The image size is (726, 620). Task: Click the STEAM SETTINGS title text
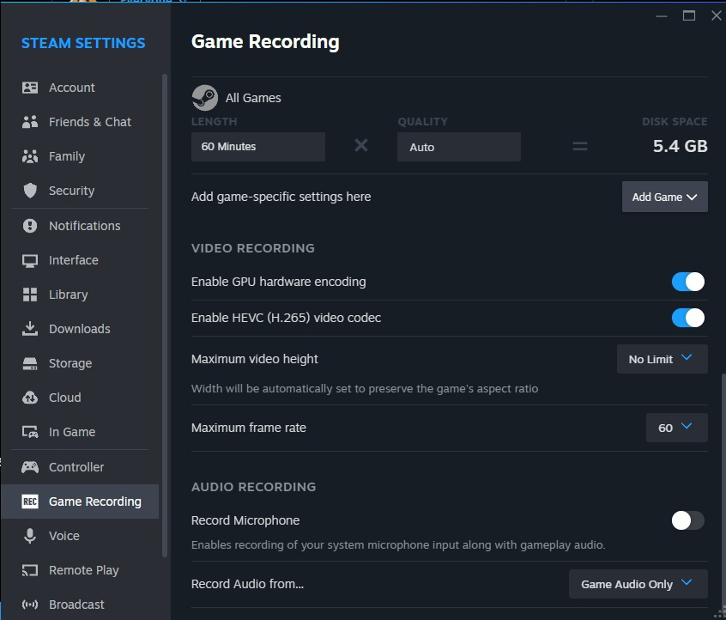pos(83,43)
